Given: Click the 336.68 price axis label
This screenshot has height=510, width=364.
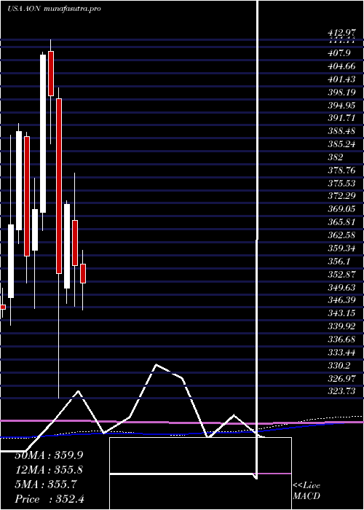Looking at the screenshot, I should tap(342, 339).
